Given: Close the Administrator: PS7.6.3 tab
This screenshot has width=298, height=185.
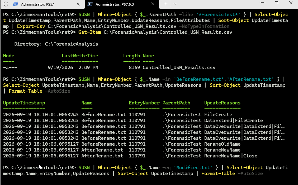Looking at the screenshot, I should [153, 4].
